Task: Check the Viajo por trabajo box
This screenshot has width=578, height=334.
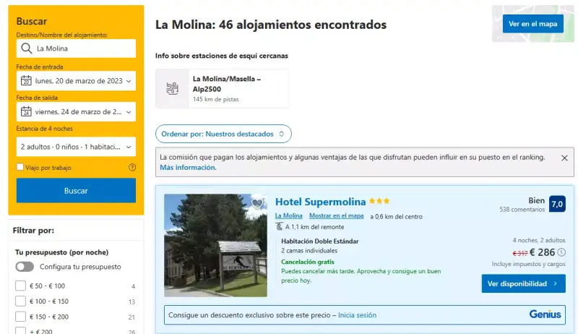Action: (x=20, y=168)
